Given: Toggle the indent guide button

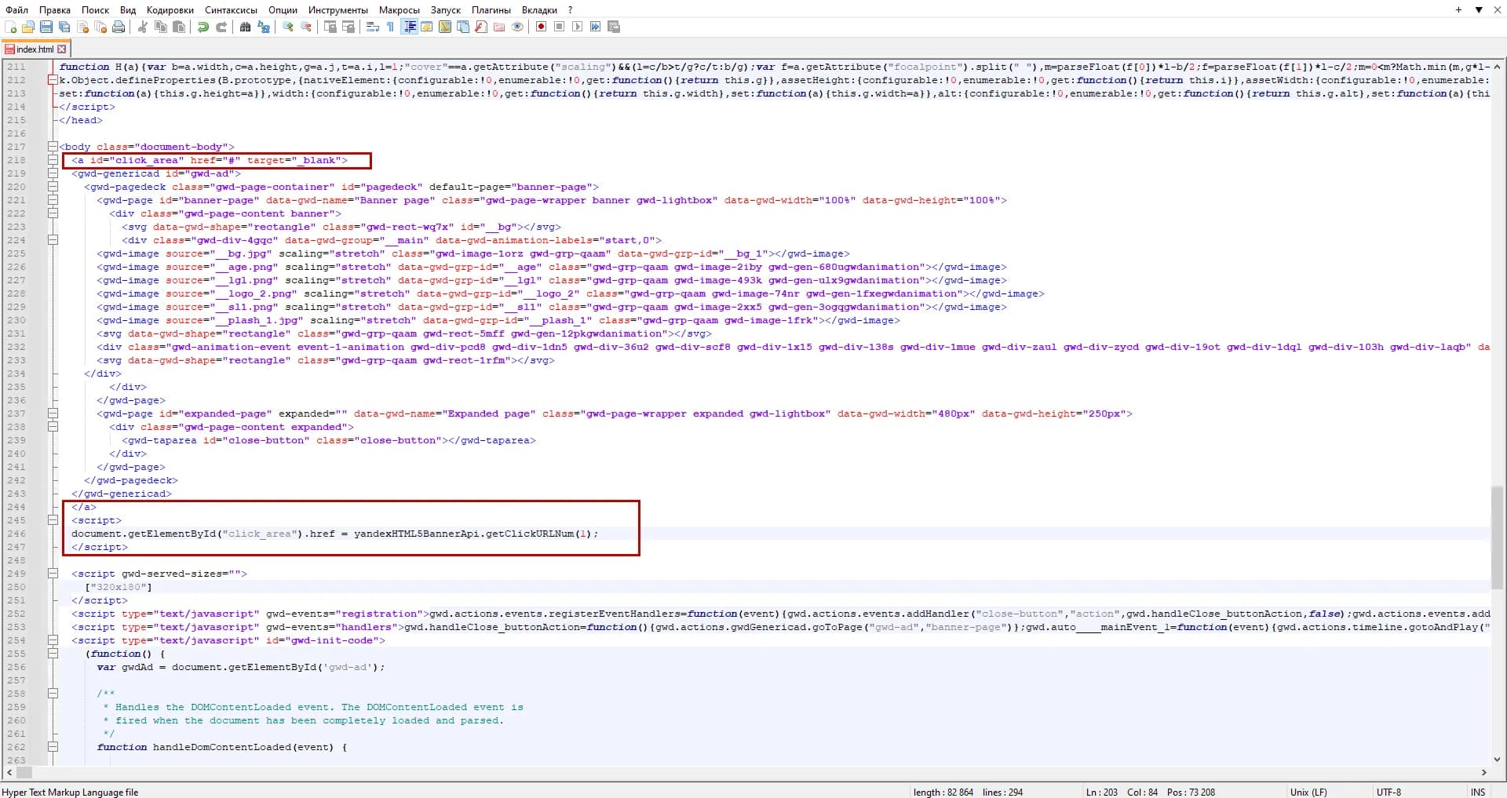Looking at the screenshot, I should [409, 27].
